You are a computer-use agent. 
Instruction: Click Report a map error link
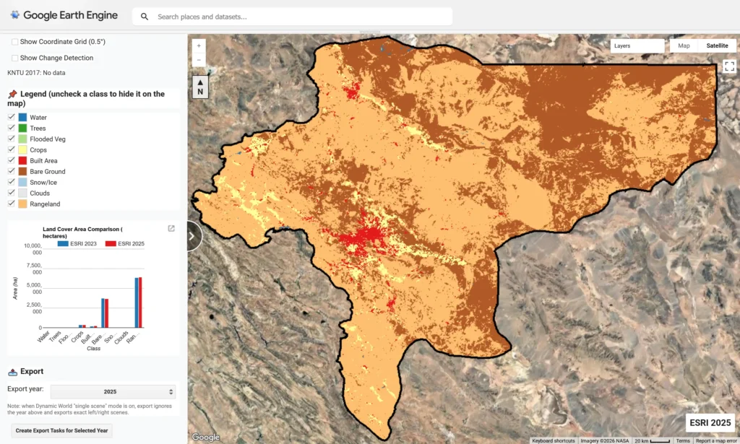click(716, 440)
